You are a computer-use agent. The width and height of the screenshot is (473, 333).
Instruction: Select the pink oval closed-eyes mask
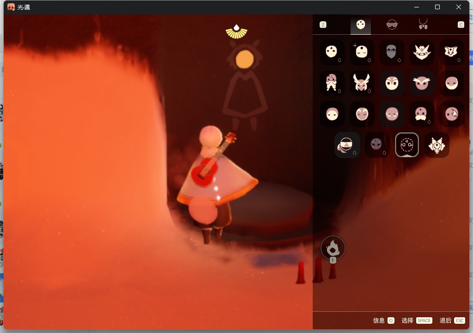point(362,114)
